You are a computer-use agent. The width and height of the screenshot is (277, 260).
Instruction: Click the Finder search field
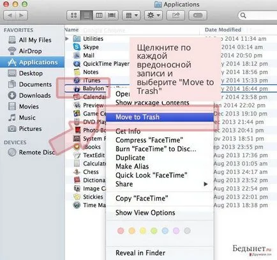[258, 15]
